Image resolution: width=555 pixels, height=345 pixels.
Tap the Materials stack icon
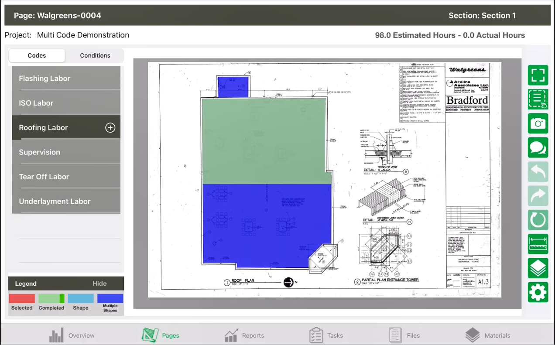473,335
